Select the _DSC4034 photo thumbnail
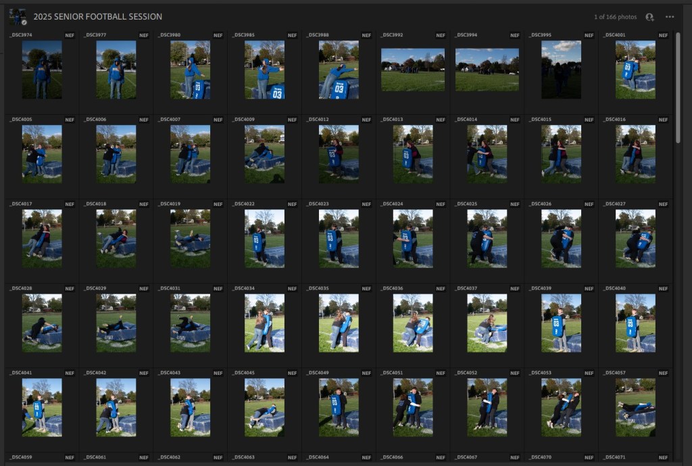Screen dimensions: 692x466 264,323
